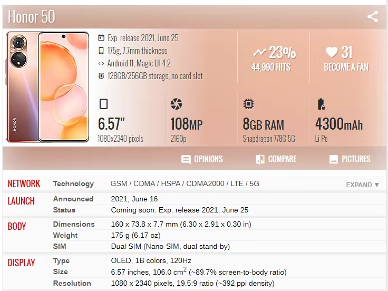The width and height of the screenshot is (388, 291).
Task: Click the Weight label
Action: point(65,235)
